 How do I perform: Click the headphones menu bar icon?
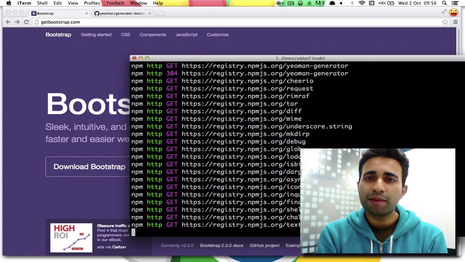click(300, 3)
